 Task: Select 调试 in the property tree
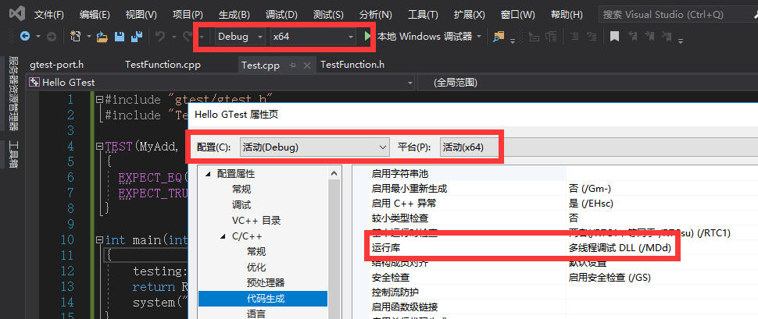tap(241, 205)
